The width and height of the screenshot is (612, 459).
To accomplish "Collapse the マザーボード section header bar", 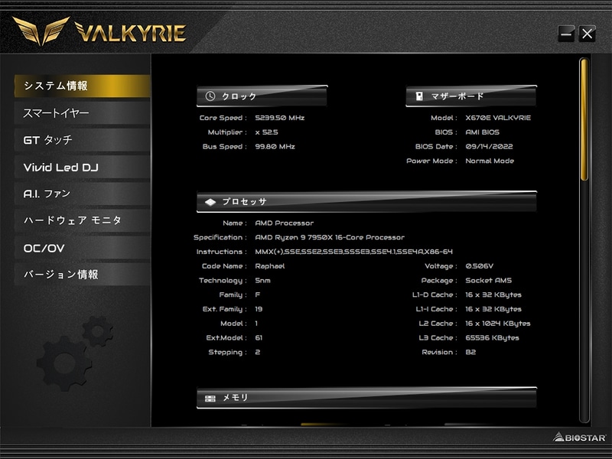I will click(474, 94).
